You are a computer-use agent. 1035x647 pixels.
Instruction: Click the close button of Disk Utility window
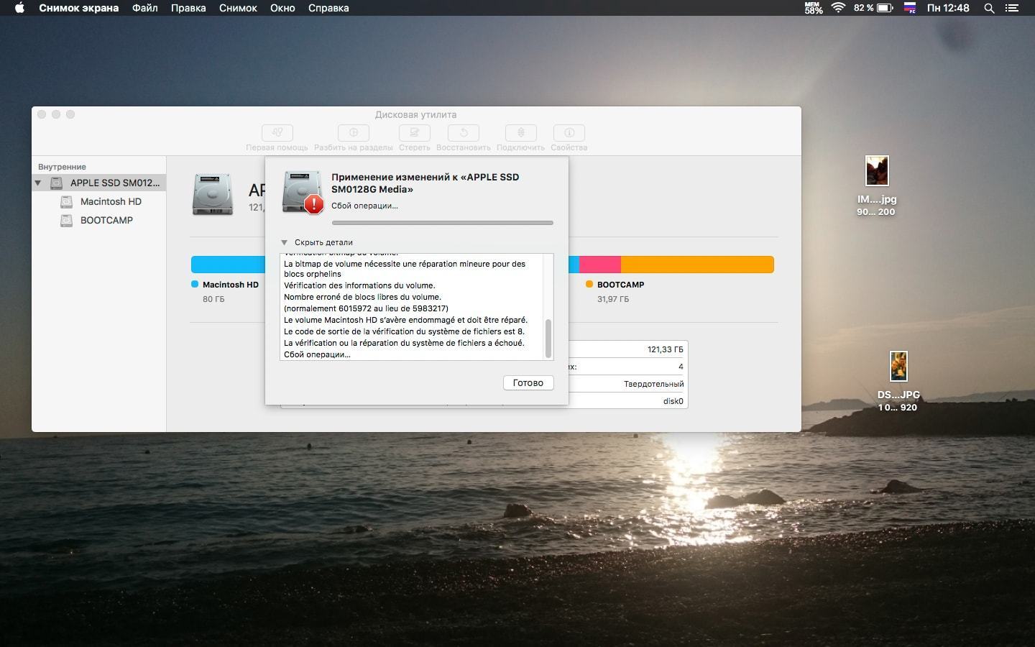[42, 114]
